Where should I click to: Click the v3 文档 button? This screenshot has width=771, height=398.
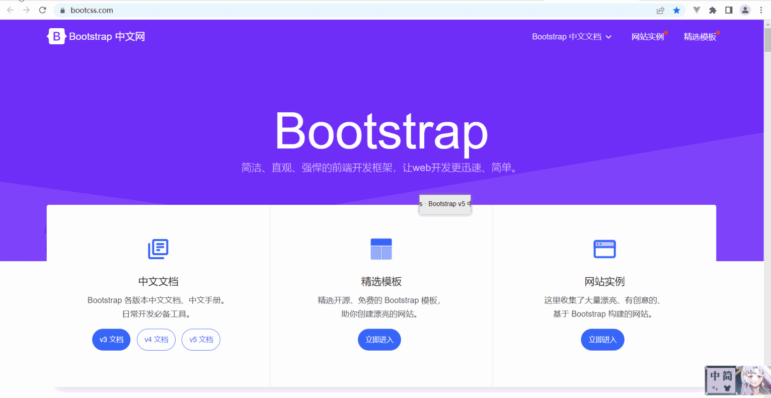tap(111, 339)
